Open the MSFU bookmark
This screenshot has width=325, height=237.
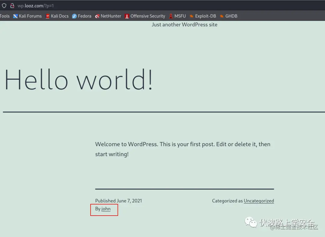tap(178, 16)
